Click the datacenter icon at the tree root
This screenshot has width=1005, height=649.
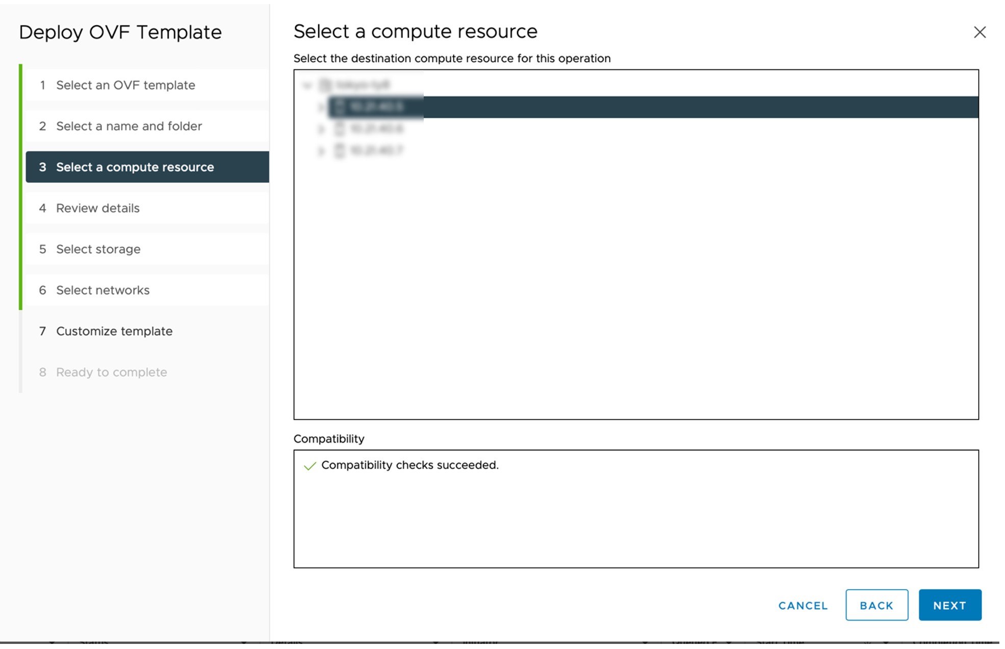[325, 85]
